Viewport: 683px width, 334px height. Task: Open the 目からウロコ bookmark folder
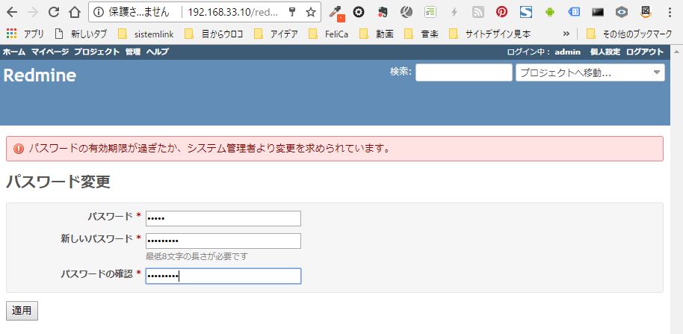click(214, 34)
